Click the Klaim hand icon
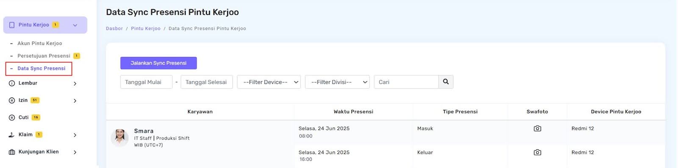 (x=12, y=135)
